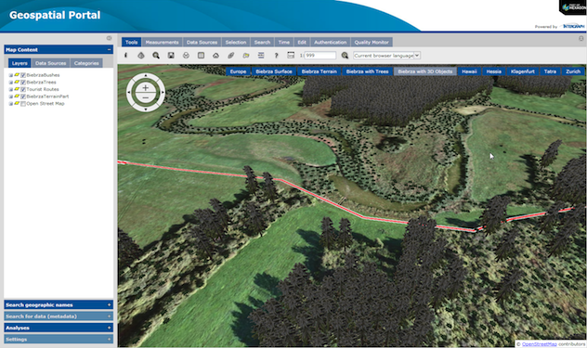Click the zoom out minus control
The image size is (587, 348).
(146, 97)
